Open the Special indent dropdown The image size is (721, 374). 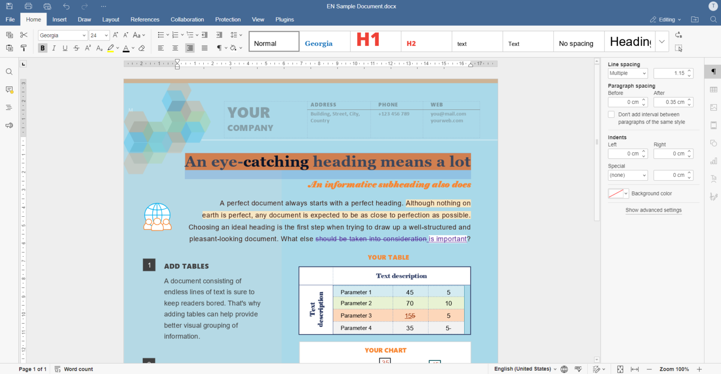628,175
